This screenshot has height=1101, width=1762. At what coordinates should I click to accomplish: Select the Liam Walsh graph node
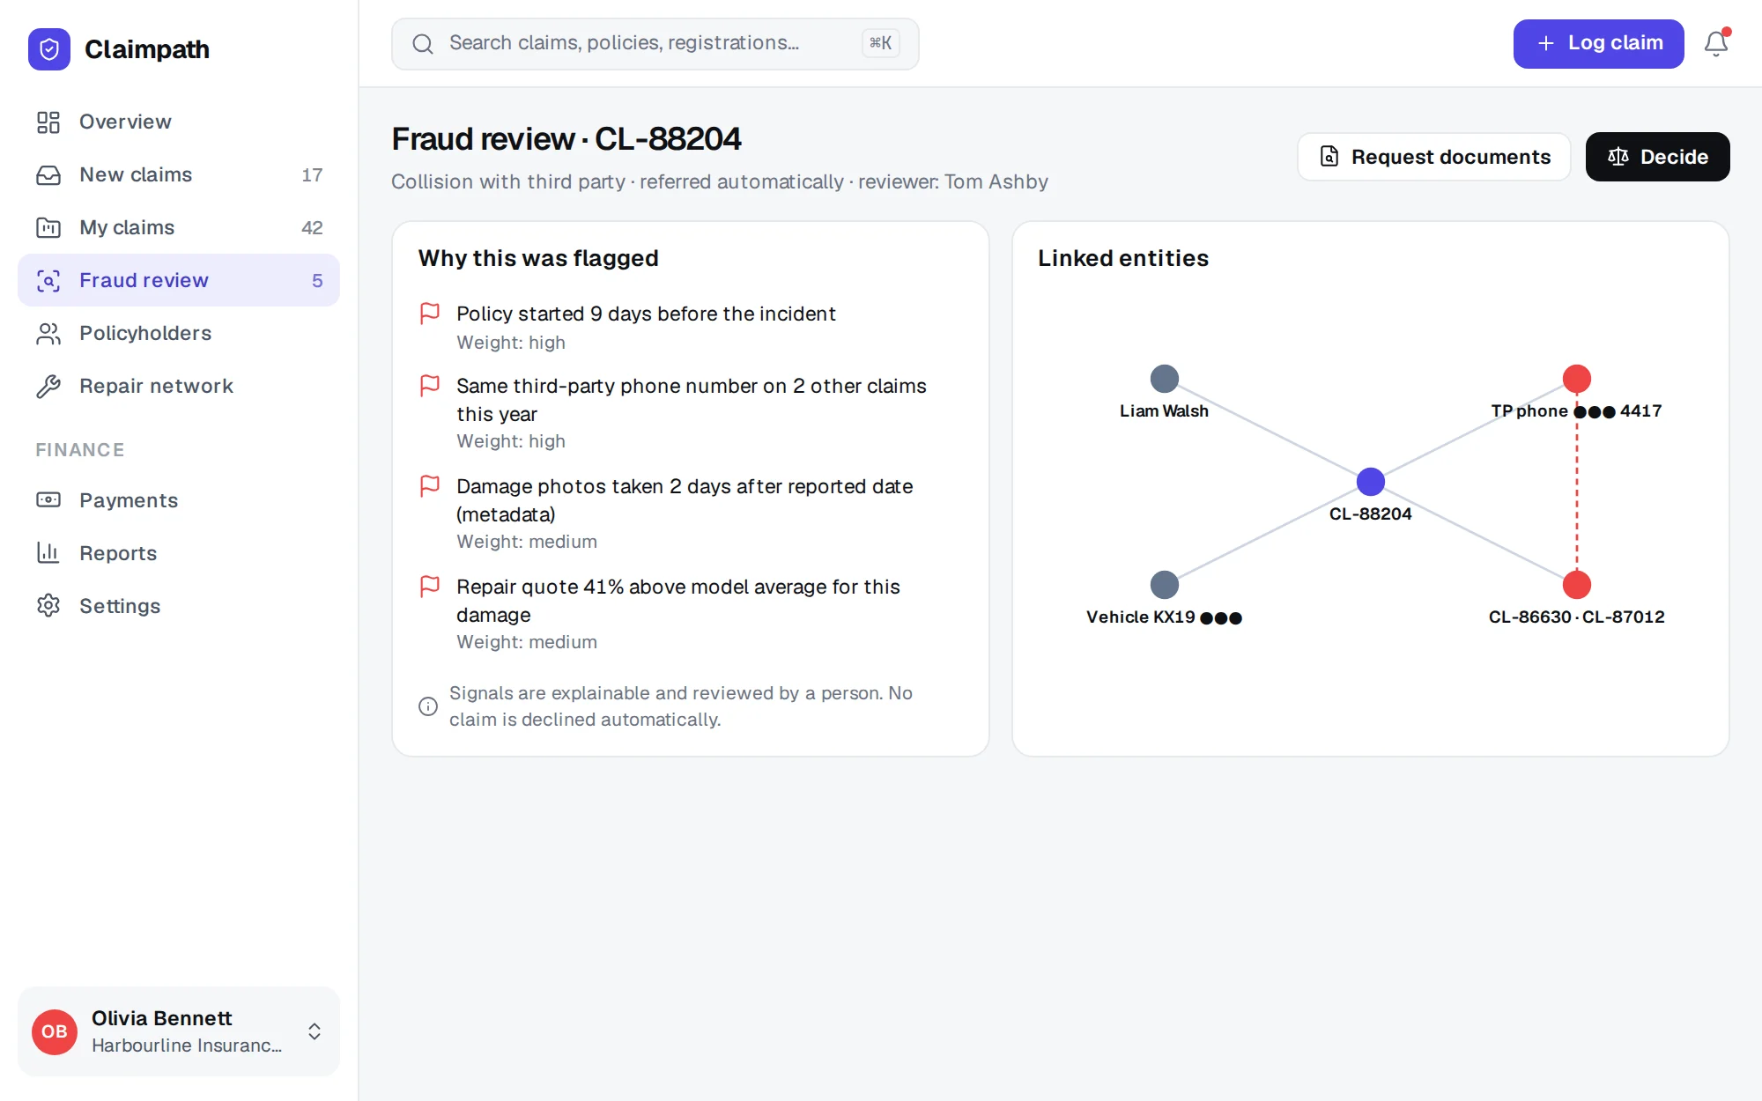[1165, 379]
